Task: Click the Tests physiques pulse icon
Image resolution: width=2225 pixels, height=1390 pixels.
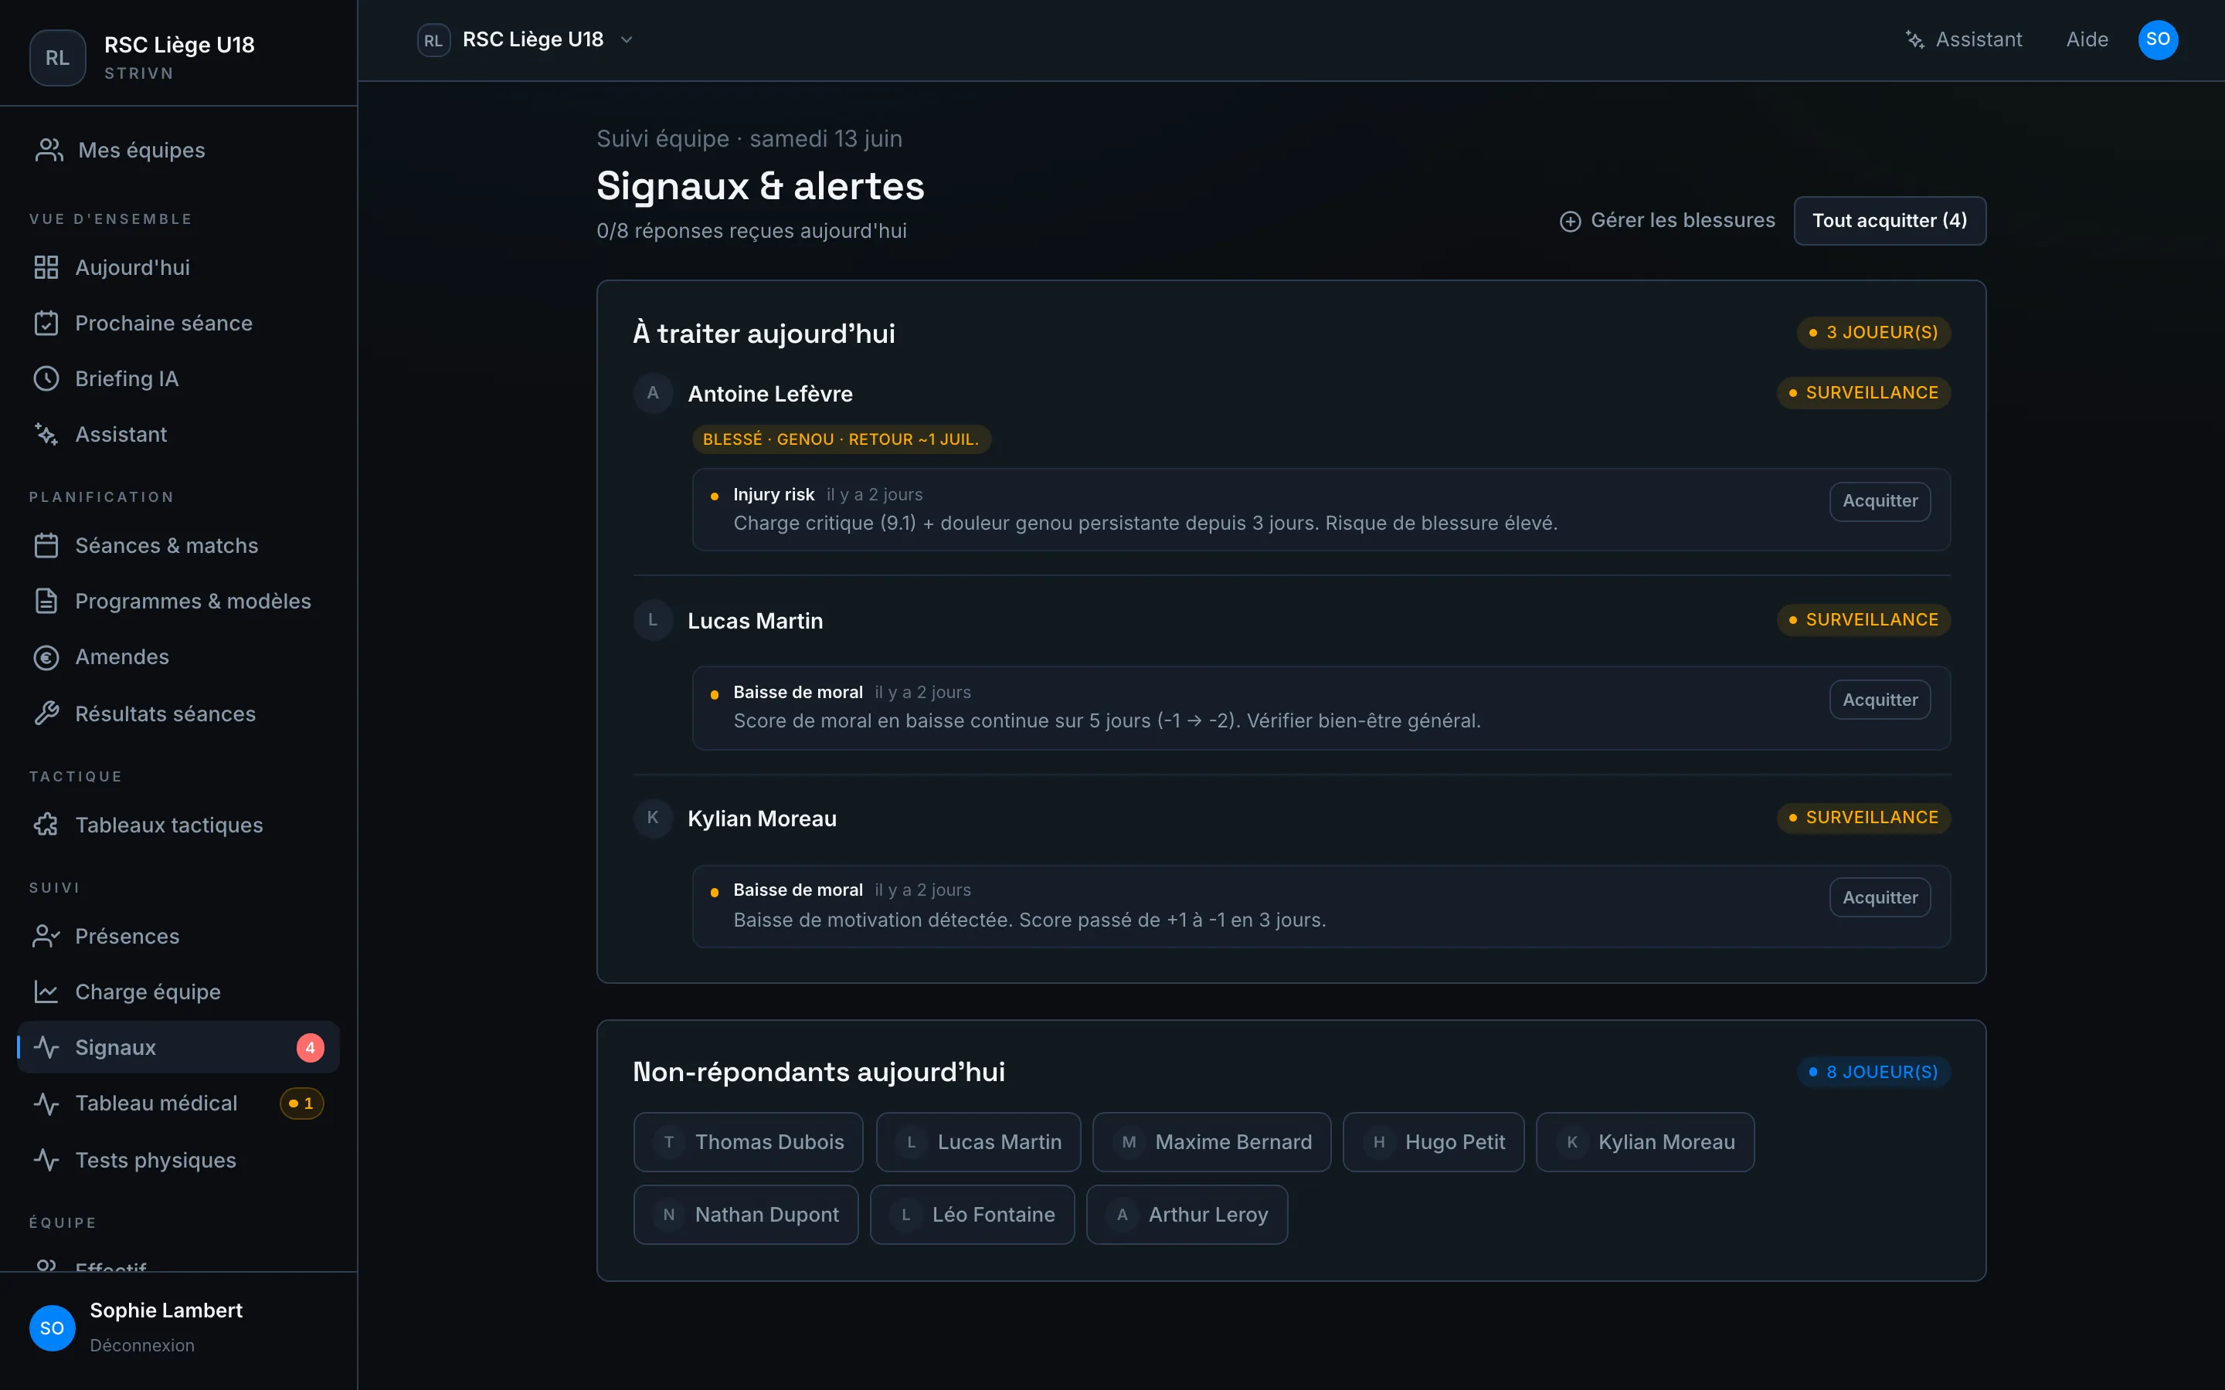Action: pos(46,1160)
